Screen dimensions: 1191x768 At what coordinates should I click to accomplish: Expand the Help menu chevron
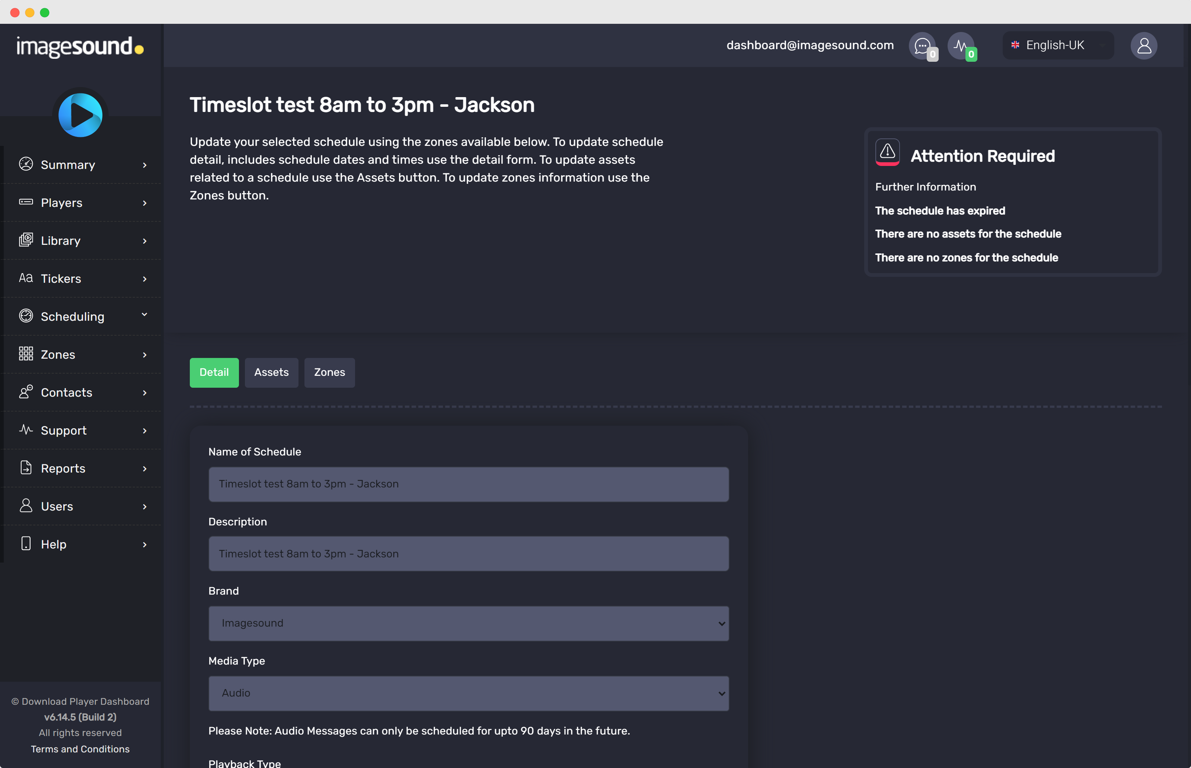145,544
